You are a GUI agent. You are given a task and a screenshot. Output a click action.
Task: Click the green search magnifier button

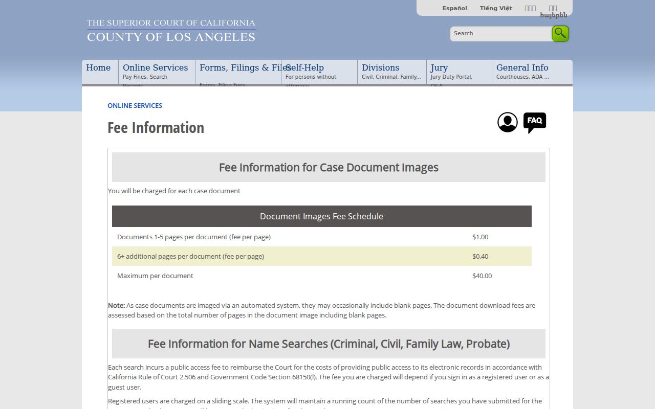point(560,34)
